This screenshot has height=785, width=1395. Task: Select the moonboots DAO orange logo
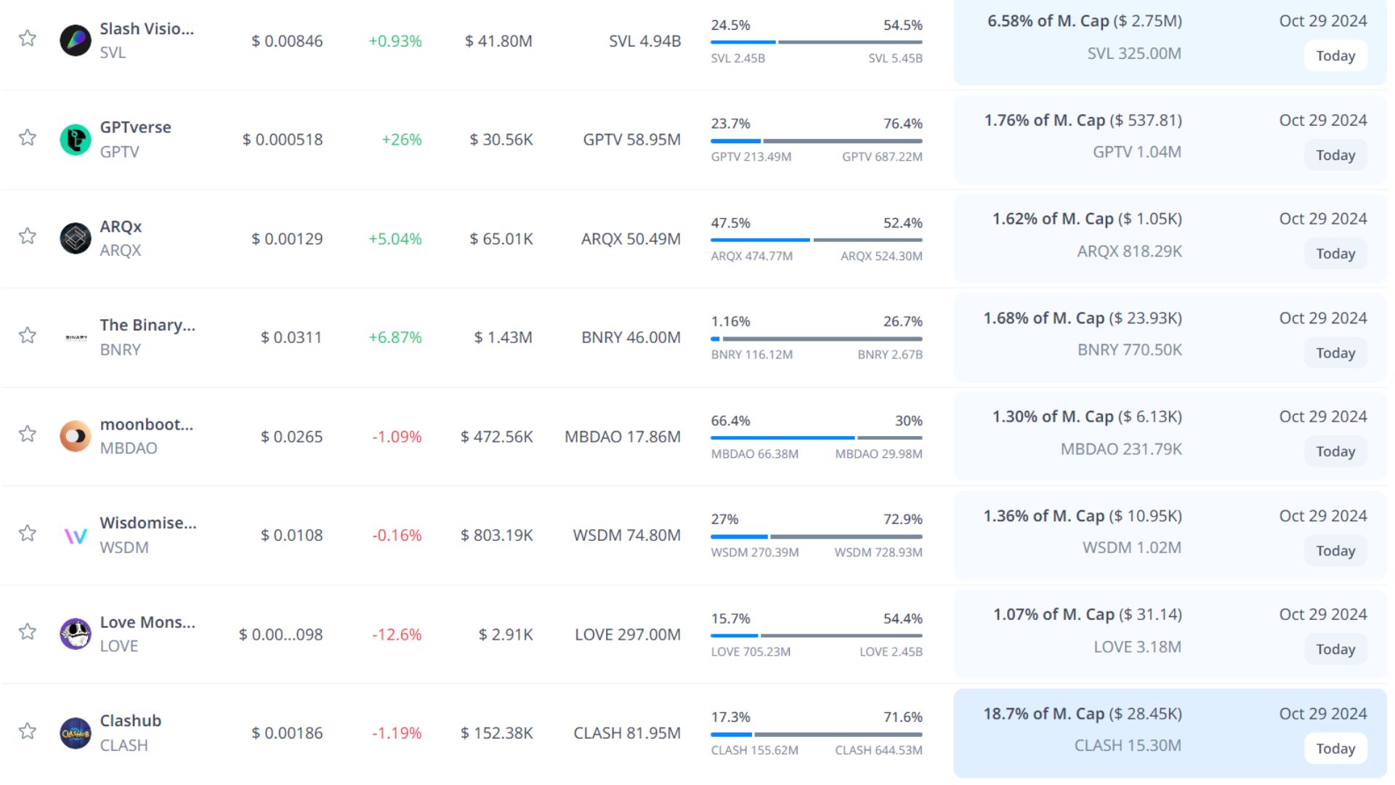pyautogui.click(x=76, y=436)
